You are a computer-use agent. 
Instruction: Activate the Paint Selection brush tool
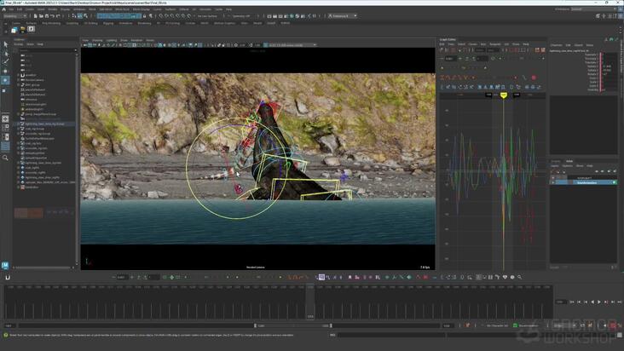(x=6, y=62)
